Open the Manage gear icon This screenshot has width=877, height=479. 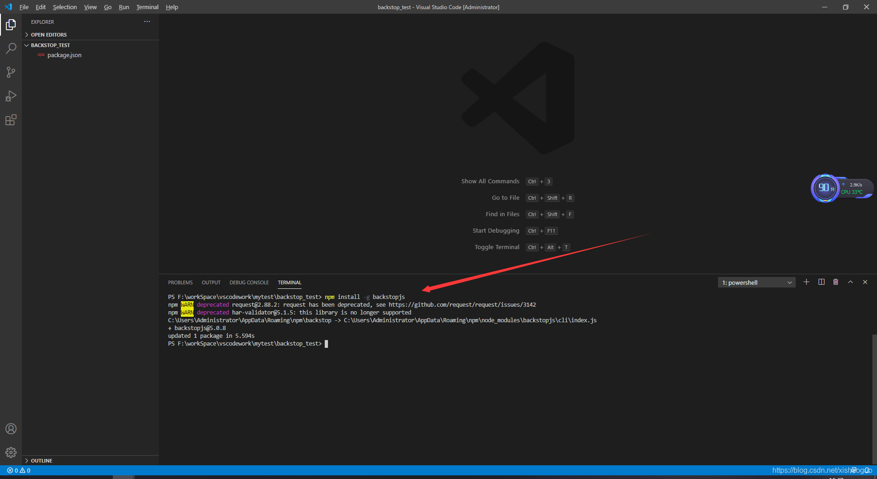pyautogui.click(x=11, y=452)
